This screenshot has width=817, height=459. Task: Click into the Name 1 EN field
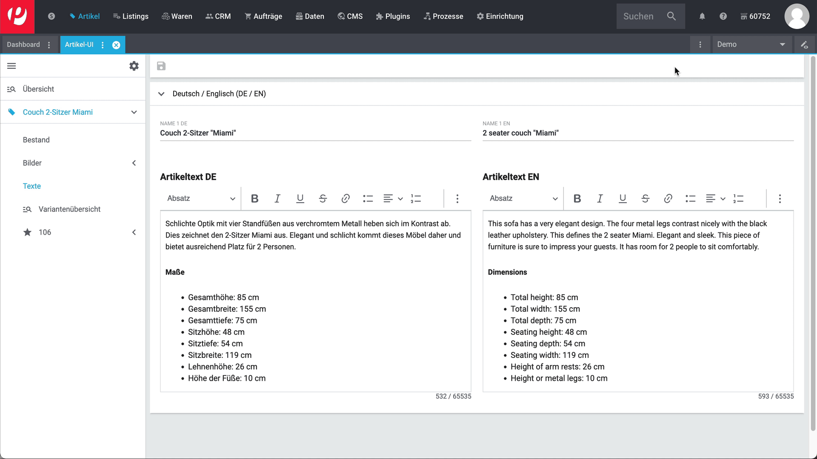(637, 133)
